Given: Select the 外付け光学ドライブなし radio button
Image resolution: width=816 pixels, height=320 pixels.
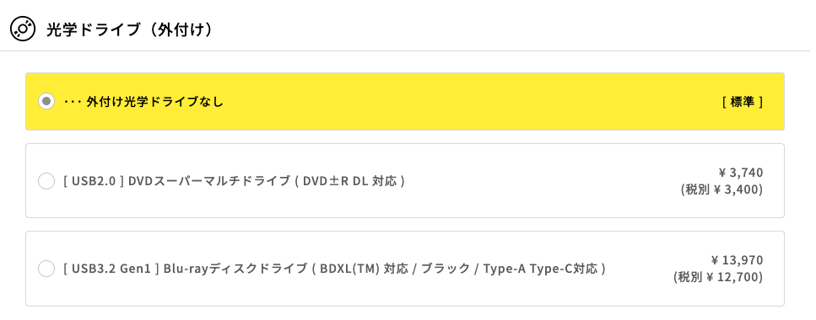Looking at the screenshot, I should click(46, 101).
